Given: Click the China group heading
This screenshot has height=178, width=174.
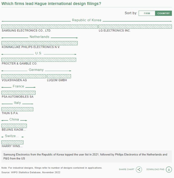Looking at the screenshot, I should pos(14,119).
